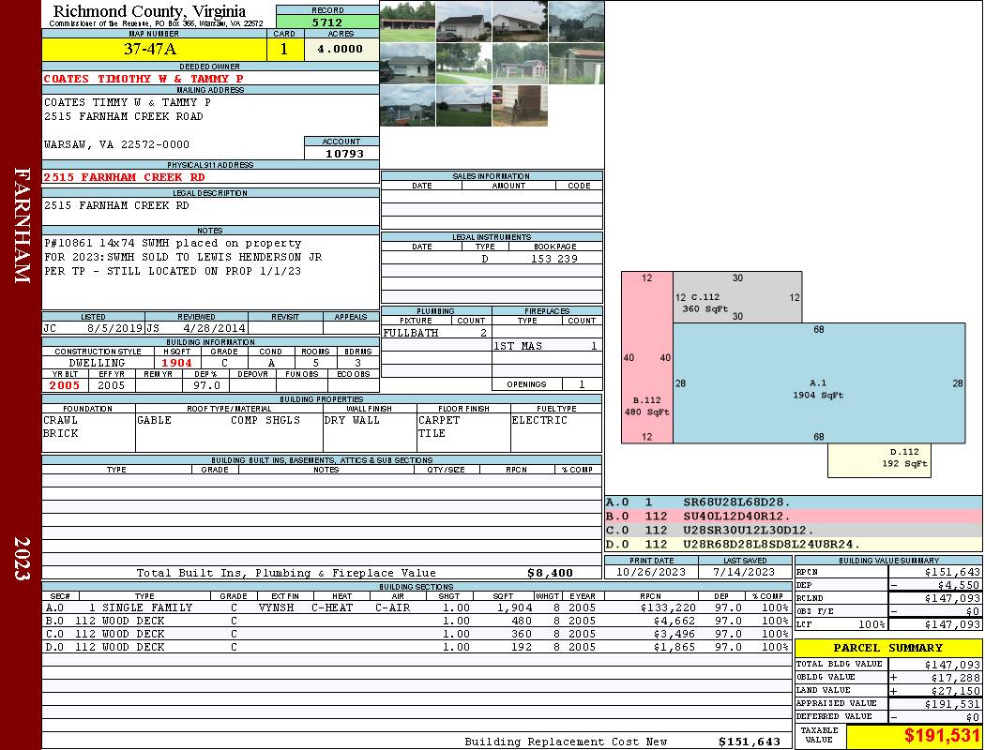
Task: Open the photo of the curved driveway and trees
Action: (x=463, y=64)
